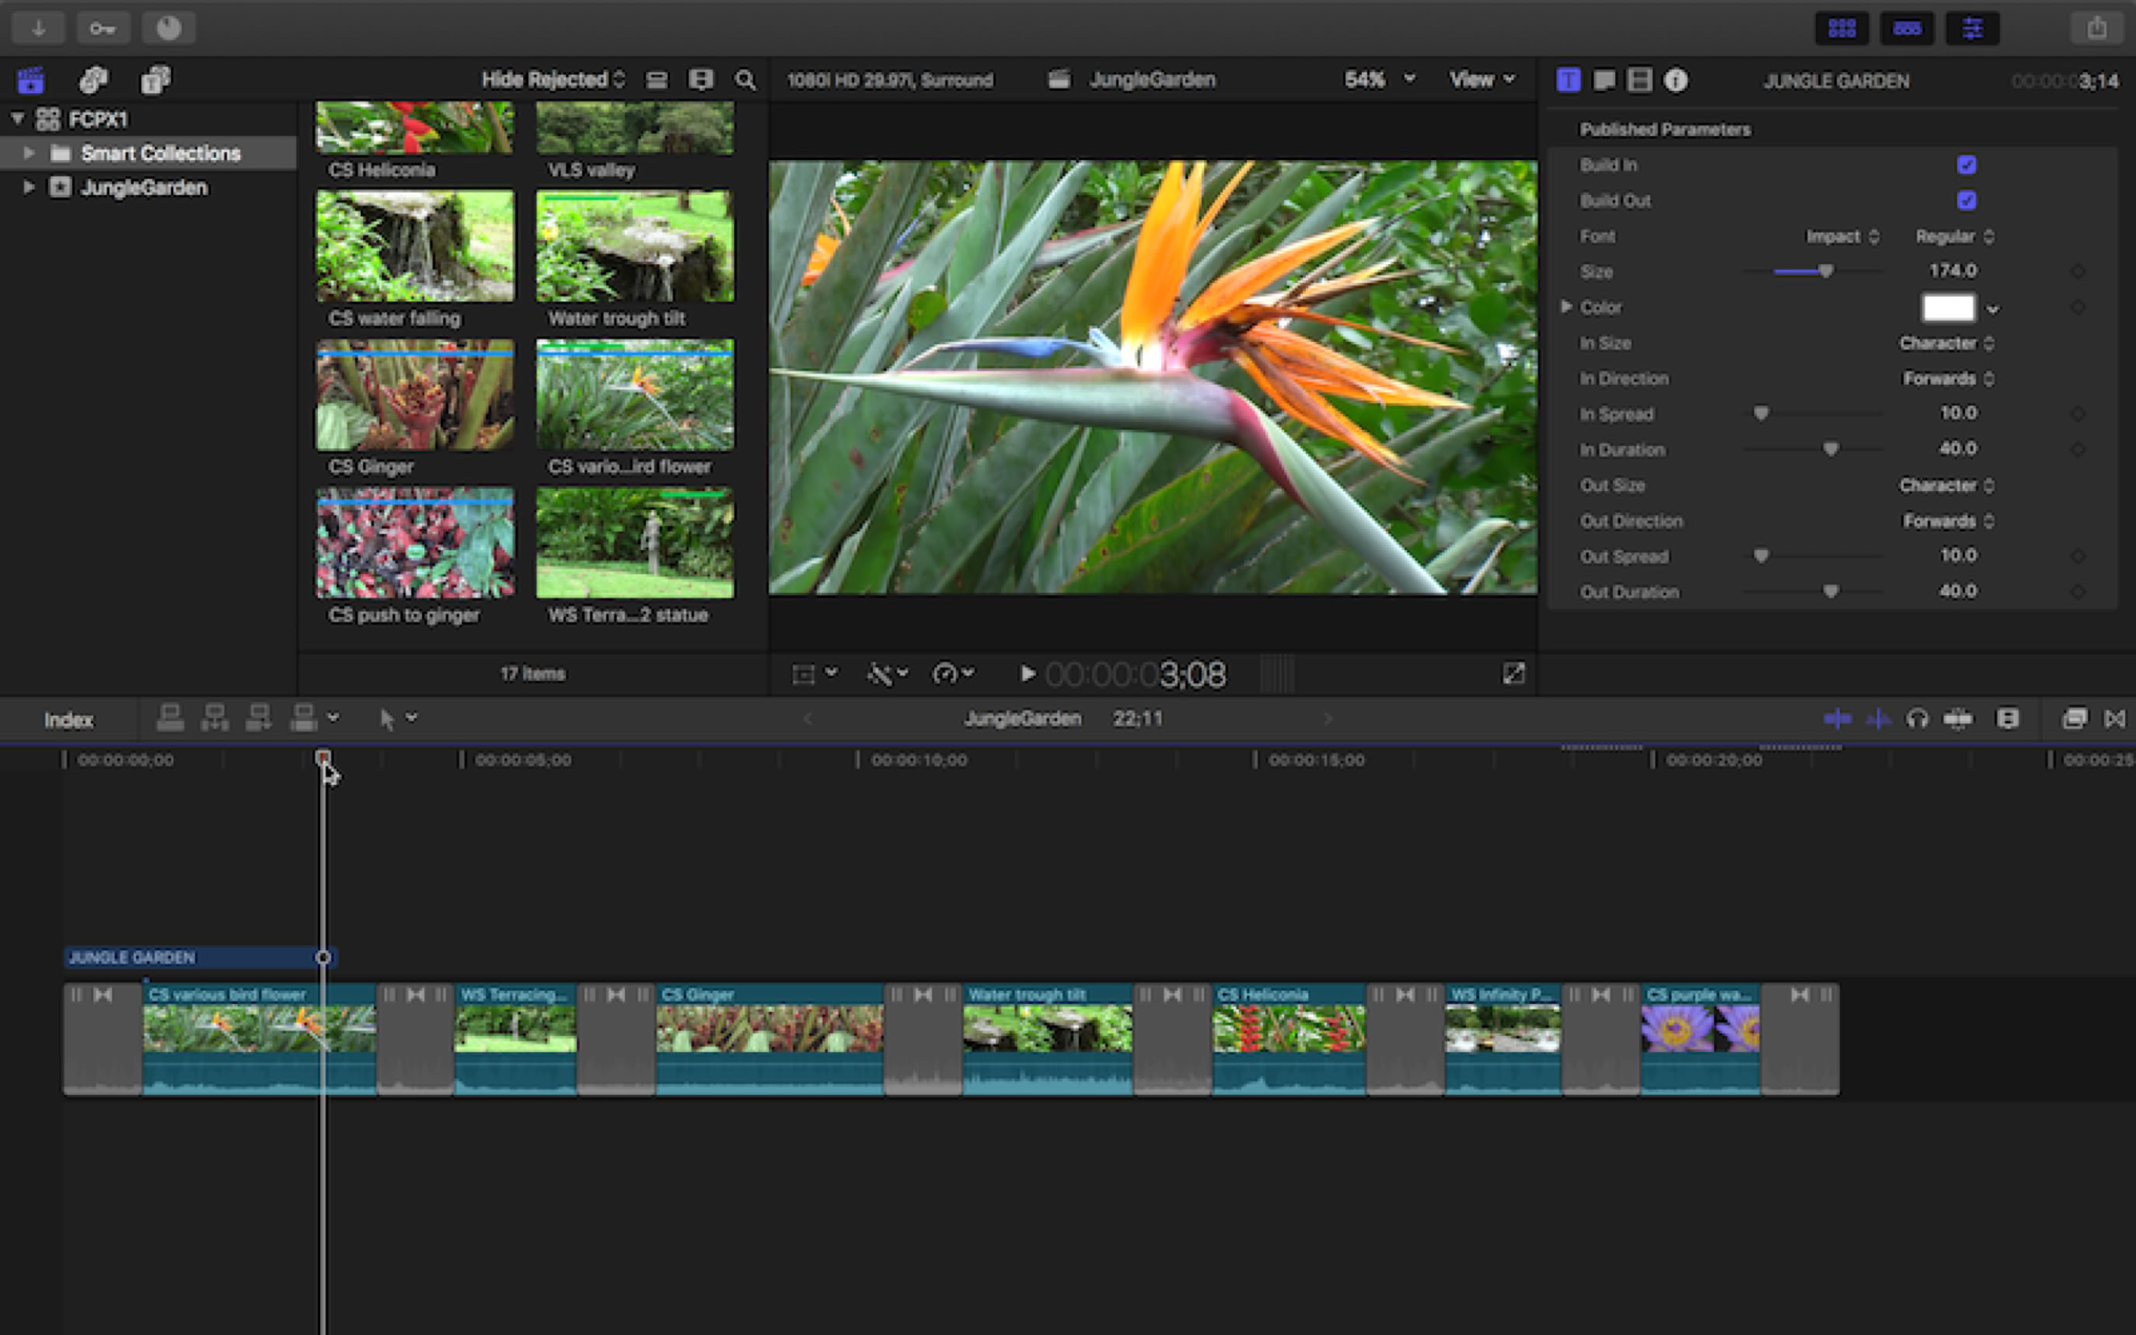Screen dimensions: 2136x1335
Task: Expand the Color parameter disclosure triangle
Action: 1565,306
